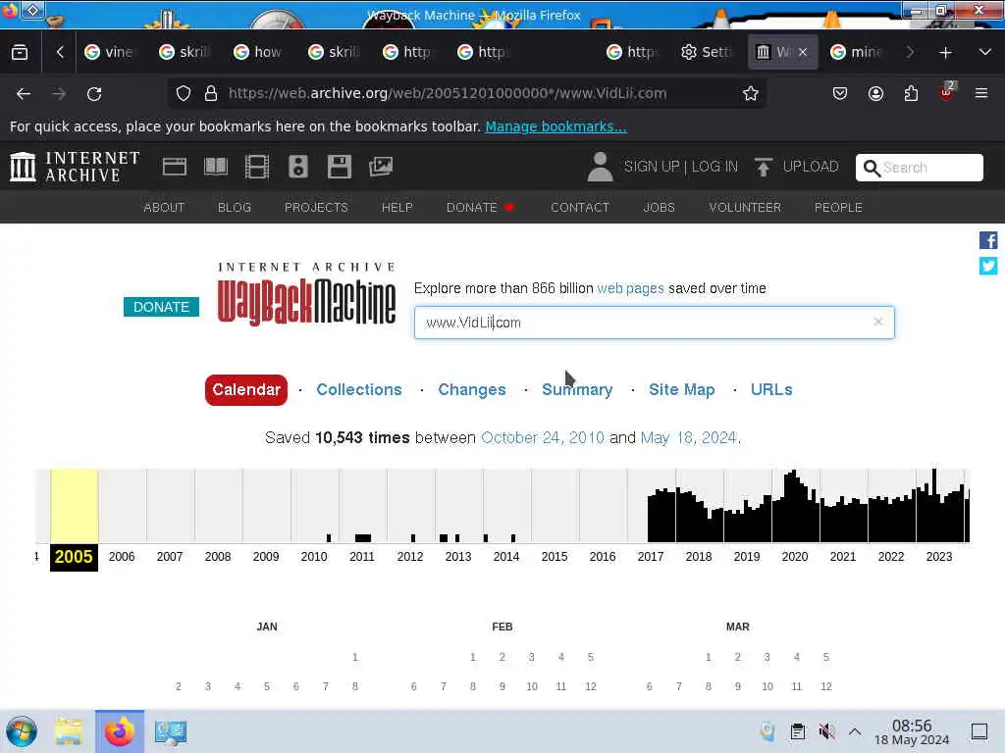
Task: Open Firefox View button
Action: [x=20, y=52]
